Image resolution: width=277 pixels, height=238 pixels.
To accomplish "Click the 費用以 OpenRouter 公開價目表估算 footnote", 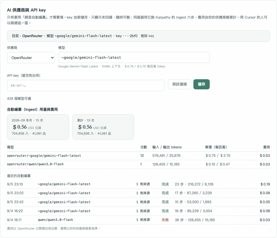I will (x=53, y=228).
